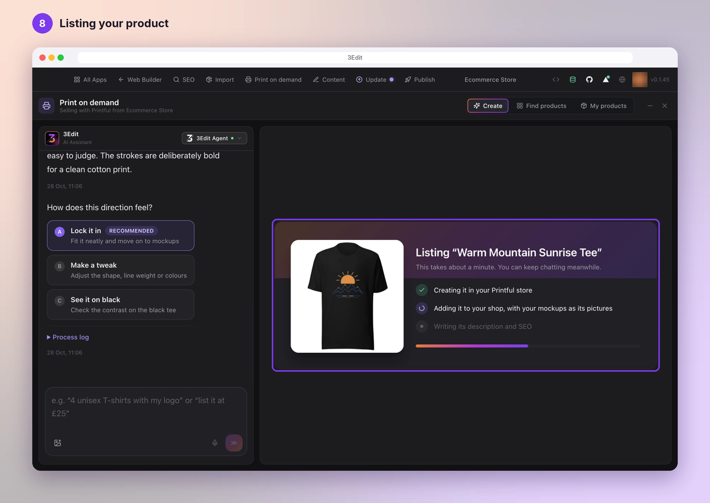Open the user avatar menu
The height and width of the screenshot is (503, 710).
pos(640,80)
